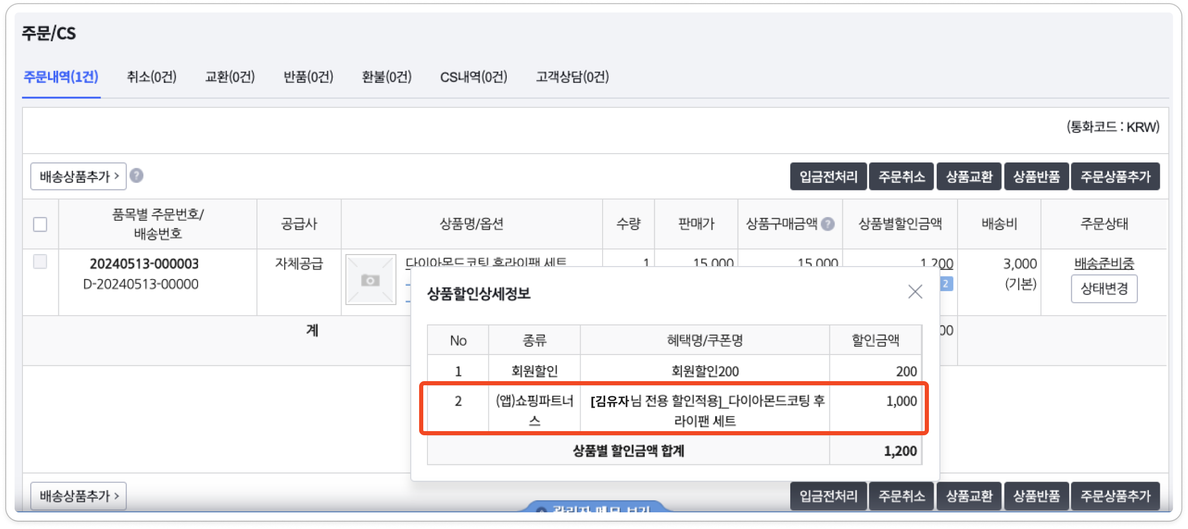Expand the bottom 배송상품추가 button
Image resolution: width=1188 pixels, height=529 pixels.
(79, 496)
